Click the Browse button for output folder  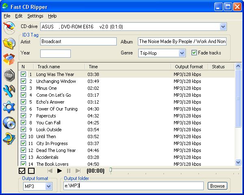click(x=217, y=186)
